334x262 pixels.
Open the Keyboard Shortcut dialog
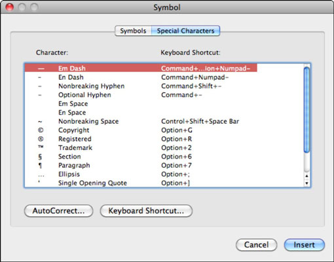(146, 211)
